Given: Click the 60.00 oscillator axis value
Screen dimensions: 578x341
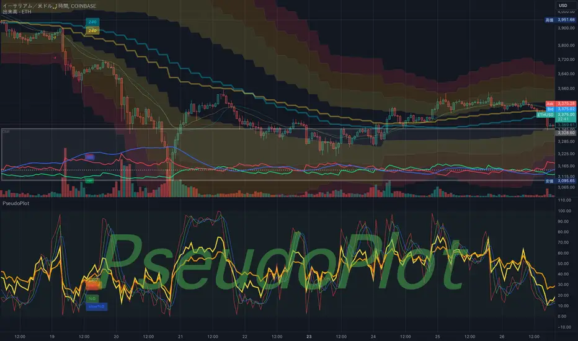Looking at the screenshot, I should (564, 253).
